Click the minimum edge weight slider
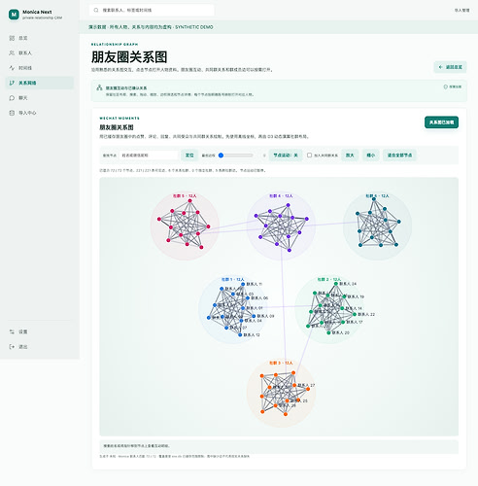Image resolution: width=478 pixels, height=486 pixels. pyautogui.click(x=236, y=156)
